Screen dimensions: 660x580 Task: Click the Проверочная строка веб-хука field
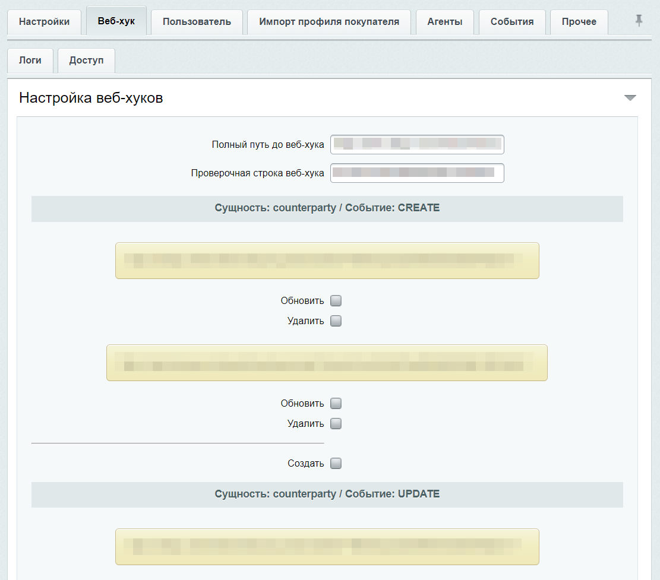coord(417,173)
